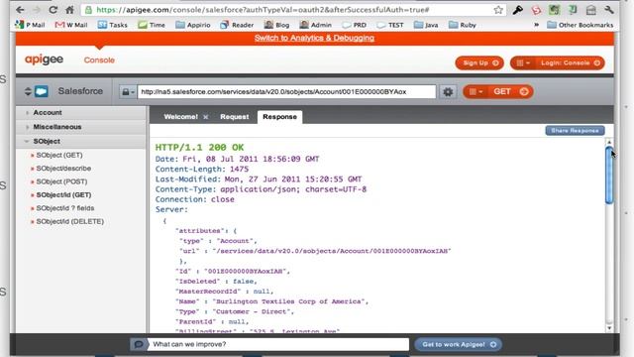Click the apigee logo

click(x=44, y=59)
